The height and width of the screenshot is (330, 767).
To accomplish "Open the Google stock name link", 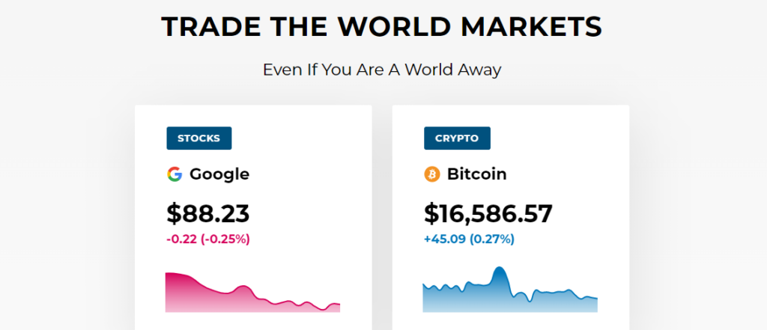I will (x=219, y=174).
